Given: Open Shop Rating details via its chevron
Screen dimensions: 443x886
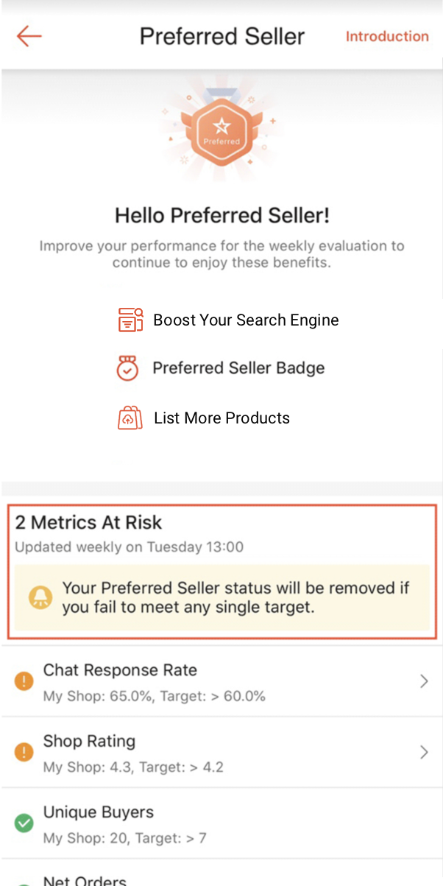Looking at the screenshot, I should coord(424,752).
